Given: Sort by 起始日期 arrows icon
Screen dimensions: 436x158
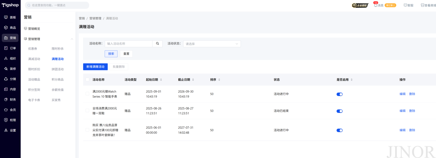Looking at the screenshot, I should [161, 80].
